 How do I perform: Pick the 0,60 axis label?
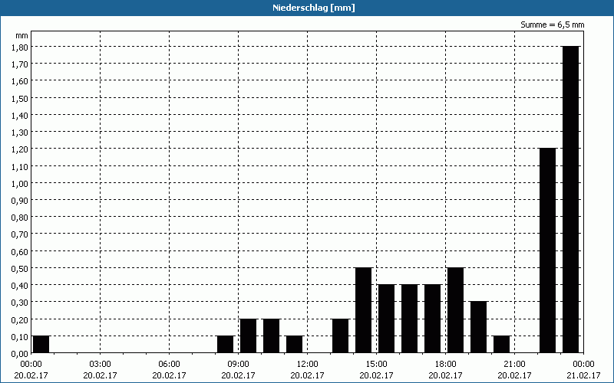[20, 252]
